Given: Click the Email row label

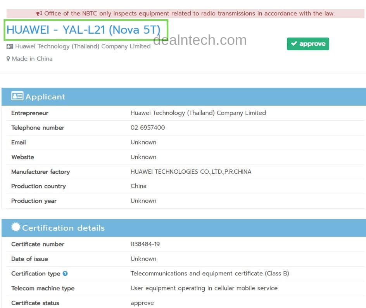Looking at the screenshot, I should [x=19, y=142].
